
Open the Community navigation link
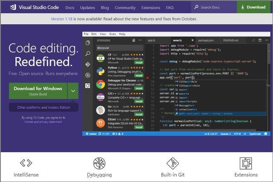point(125,8)
